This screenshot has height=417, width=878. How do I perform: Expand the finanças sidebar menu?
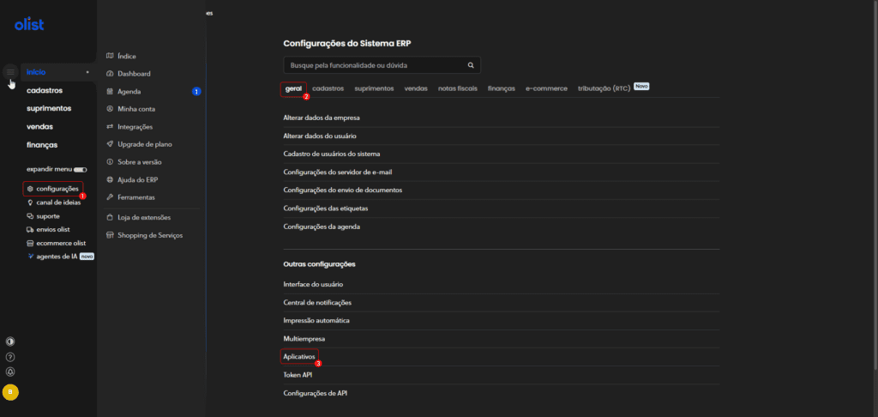pos(42,145)
